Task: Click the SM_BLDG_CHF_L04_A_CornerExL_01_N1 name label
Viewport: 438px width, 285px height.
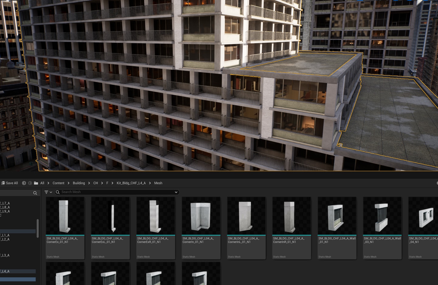Action: 108,240
